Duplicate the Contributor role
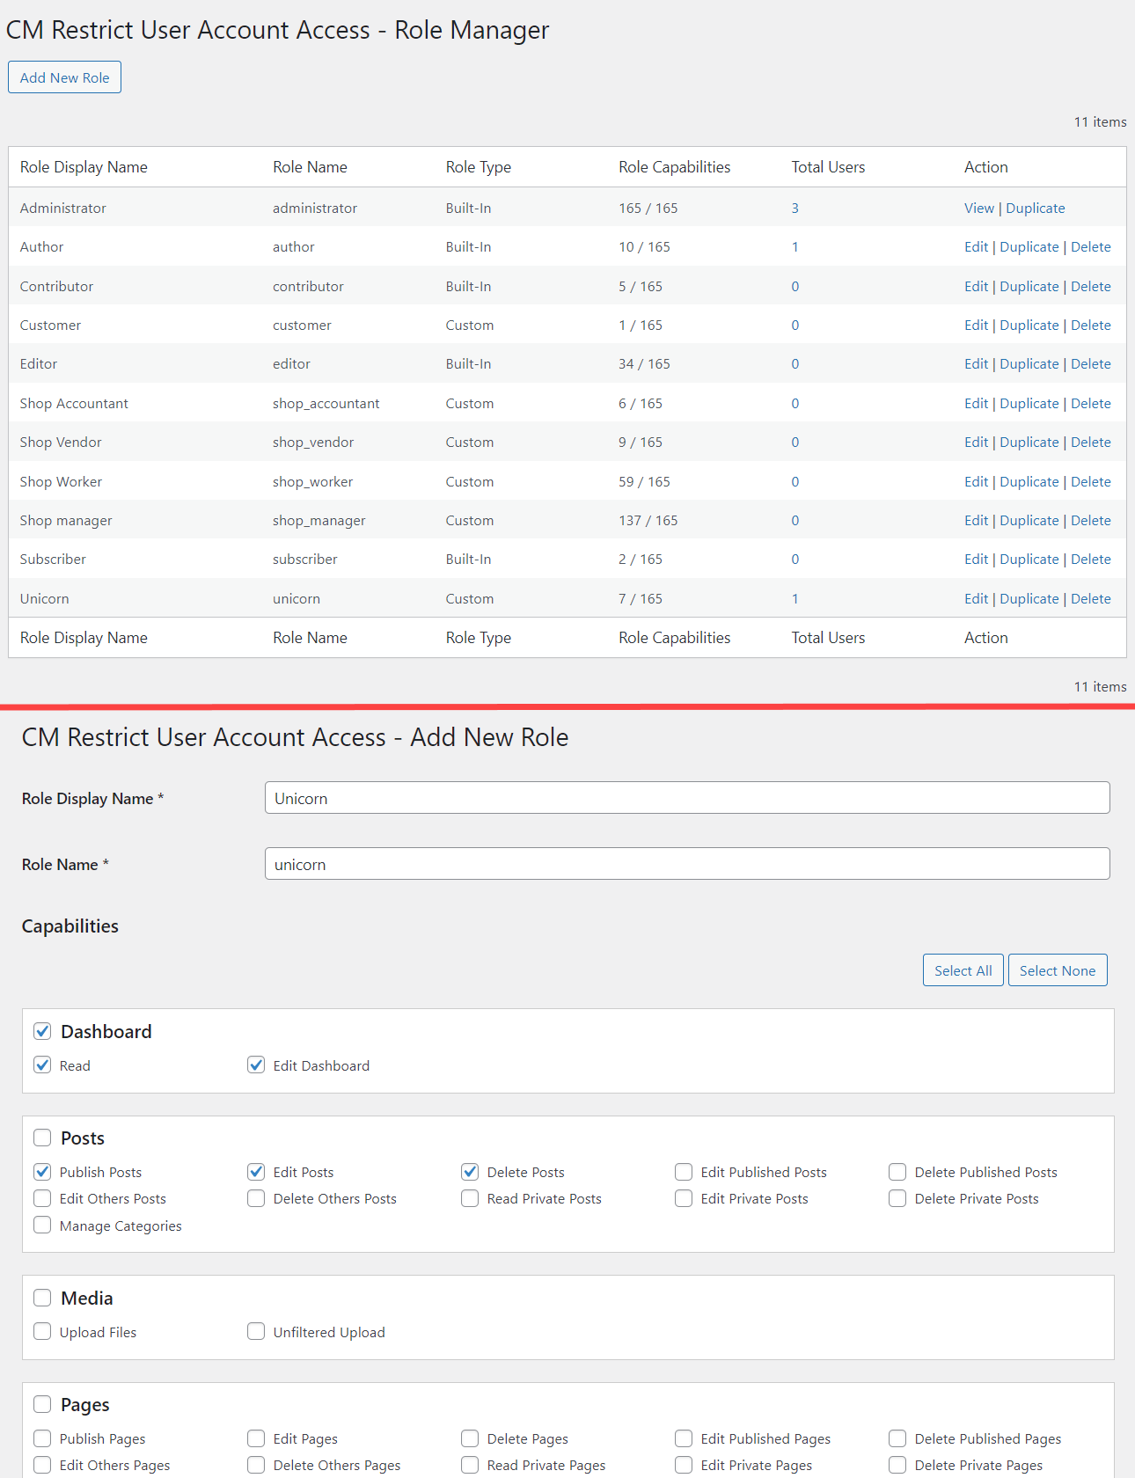The width and height of the screenshot is (1135, 1478). point(1029,287)
